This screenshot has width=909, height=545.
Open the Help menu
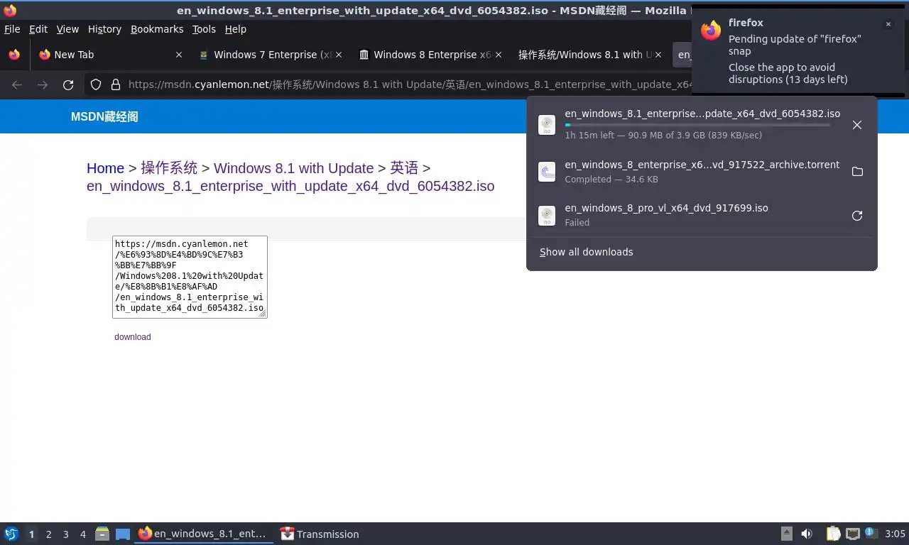(236, 29)
